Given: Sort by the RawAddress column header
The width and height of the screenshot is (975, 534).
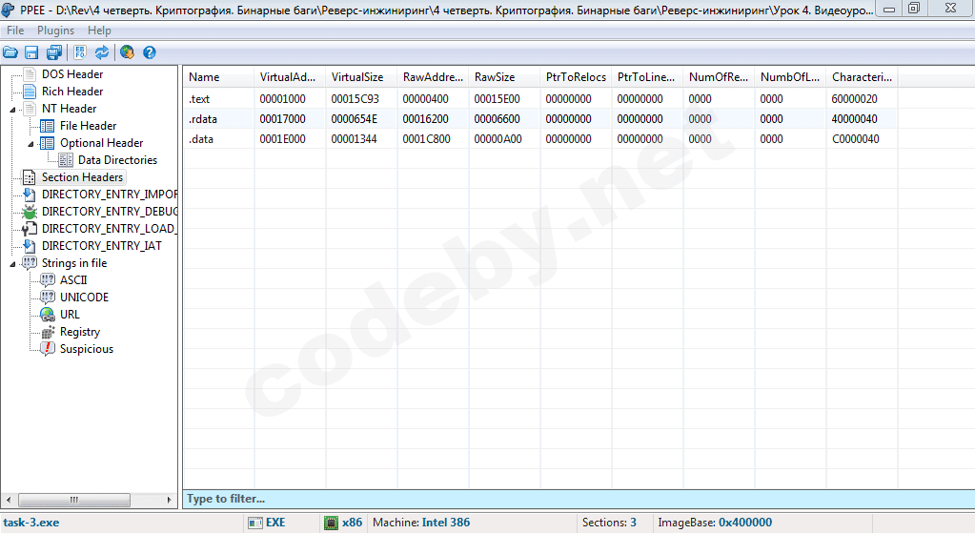Looking at the screenshot, I should 433,77.
